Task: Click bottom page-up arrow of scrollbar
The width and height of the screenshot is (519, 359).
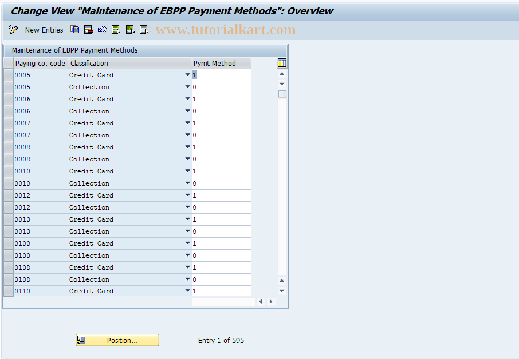Action: (282, 281)
